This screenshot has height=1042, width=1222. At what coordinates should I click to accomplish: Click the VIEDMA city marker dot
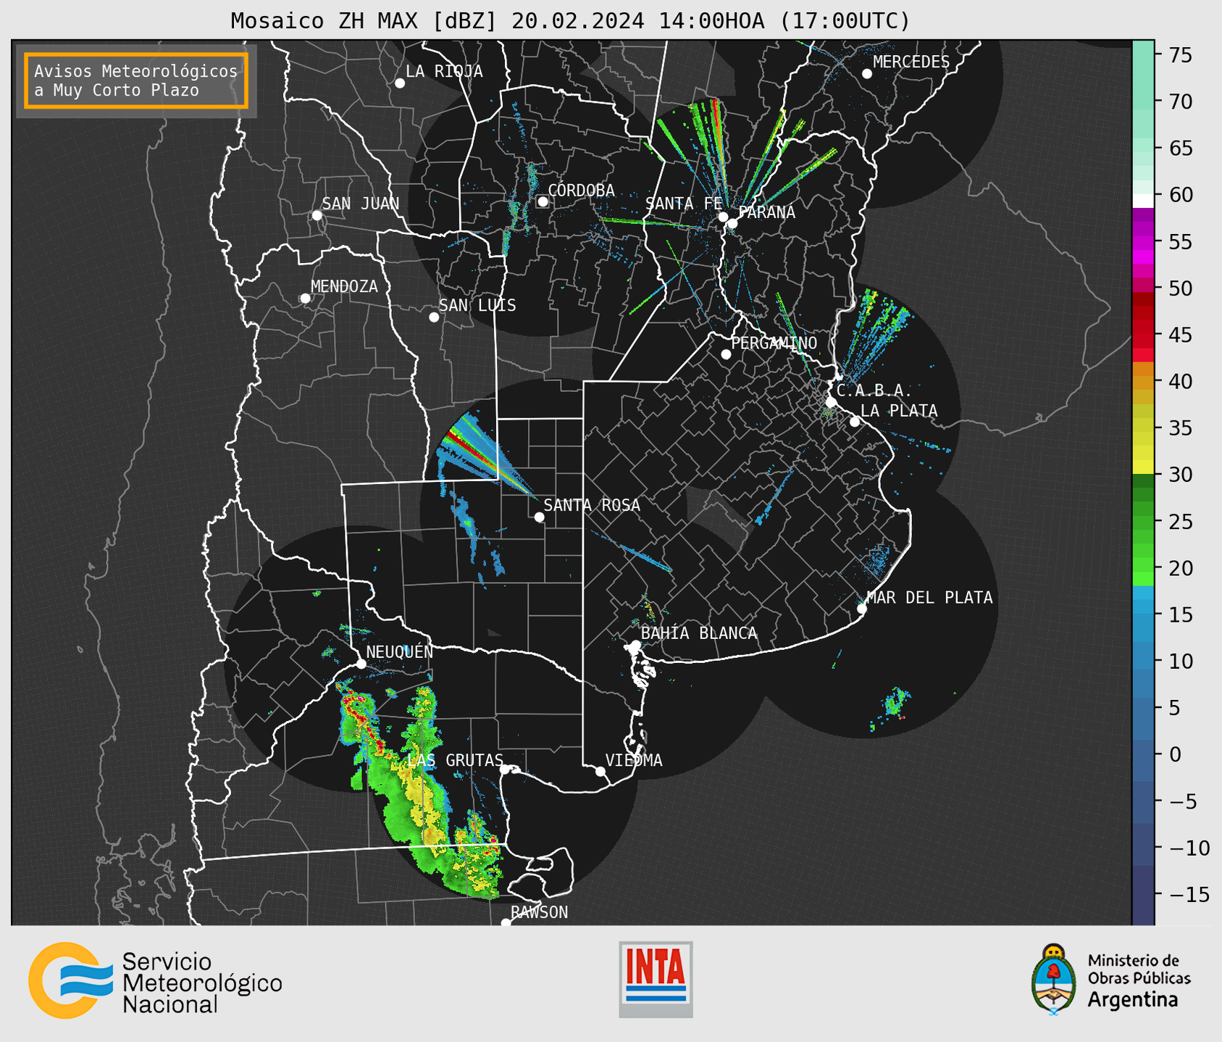coord(600,772)
